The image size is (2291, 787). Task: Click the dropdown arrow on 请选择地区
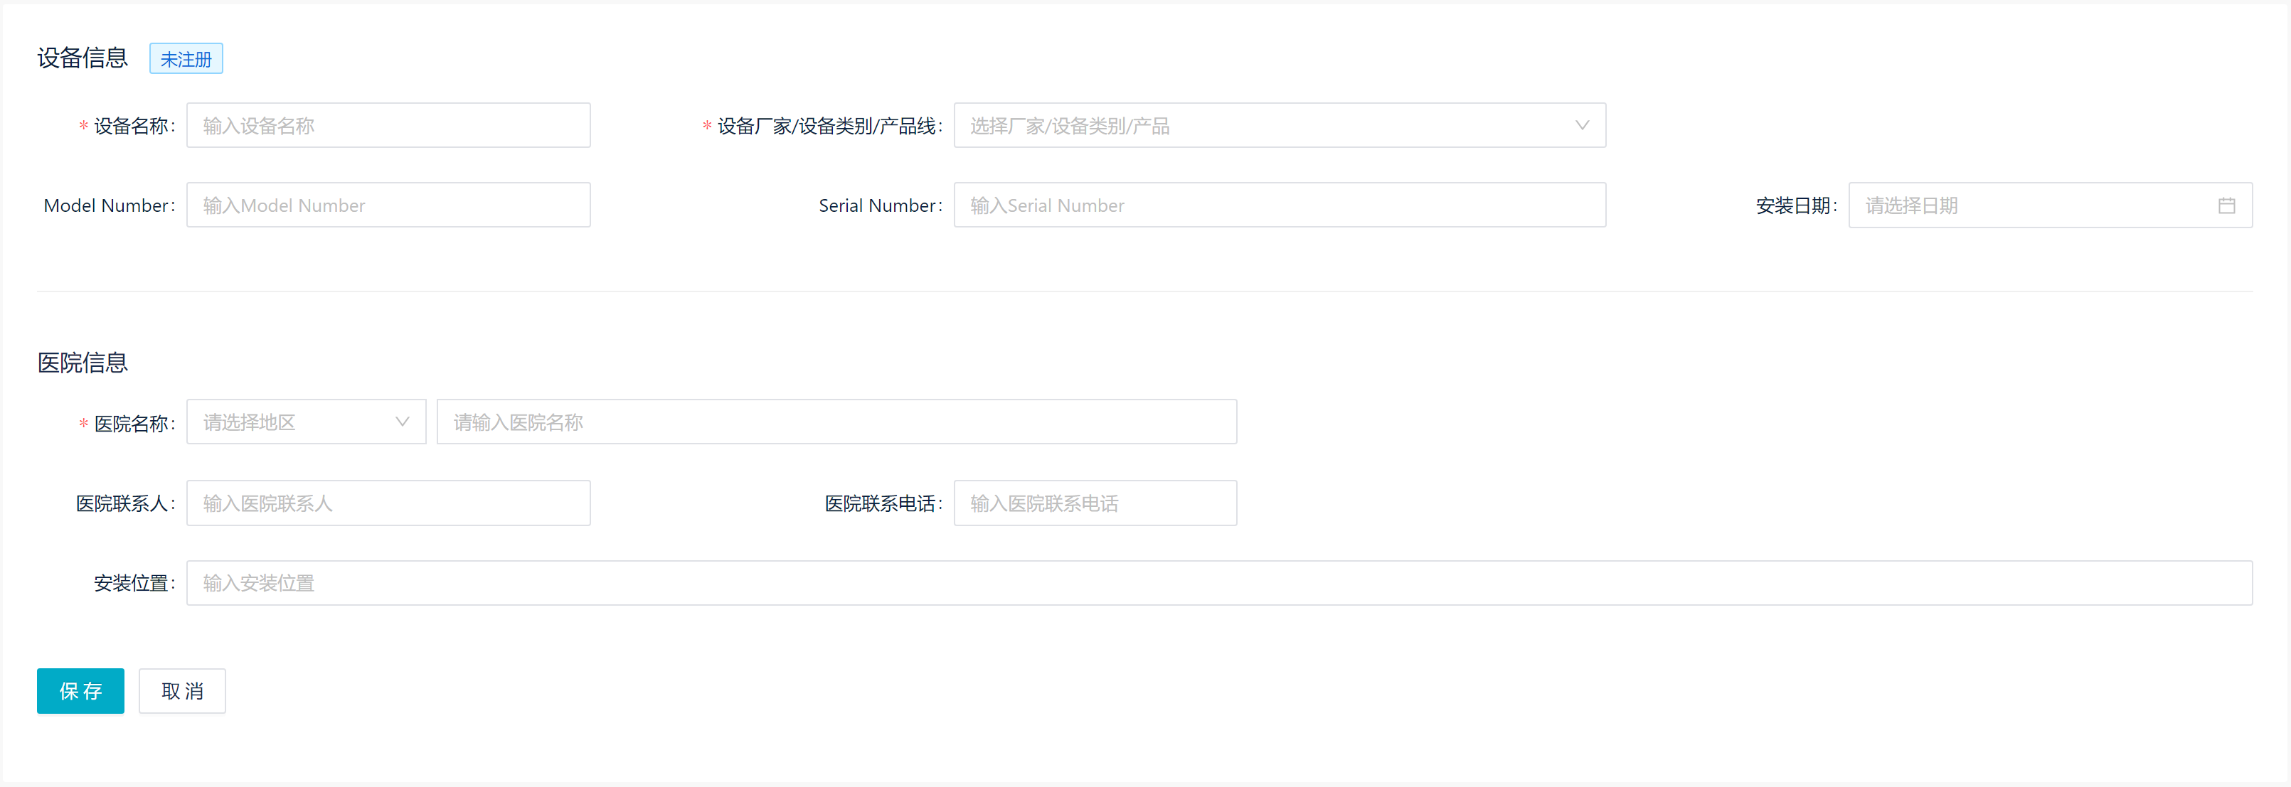click(405, 422)
